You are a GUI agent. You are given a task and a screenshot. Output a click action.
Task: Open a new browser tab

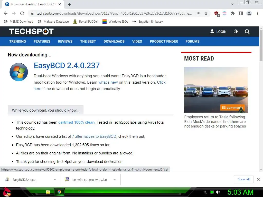pyautogui.click(x=69, y=5)
